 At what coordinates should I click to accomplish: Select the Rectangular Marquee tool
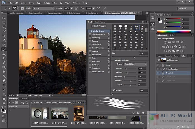pyautogui.click(x=4, y=23)
